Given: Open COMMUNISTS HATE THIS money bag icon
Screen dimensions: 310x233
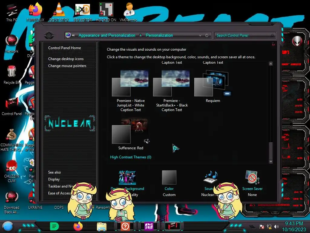Looking at the screenshot, I should 12,140.
